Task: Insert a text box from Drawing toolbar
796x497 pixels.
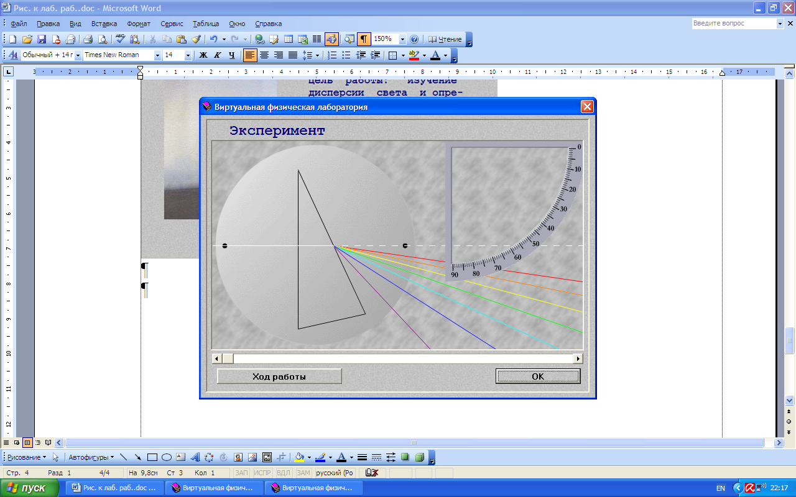Action: (x=181, y=457)
